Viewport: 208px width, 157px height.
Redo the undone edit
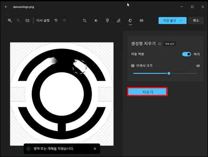(x=65, y=20)
